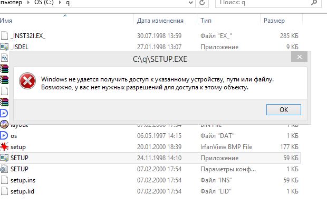327x212 pixels.
Task: Click the red IrfanView icon of setup
Action: point(4,147)
